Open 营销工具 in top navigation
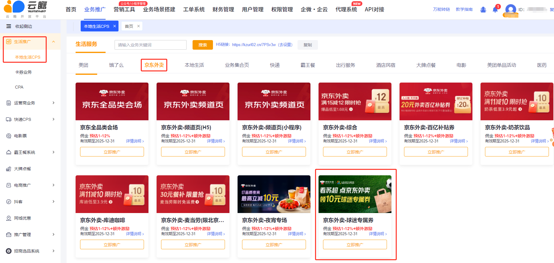This screenshot has height=263, width=554. [x=124, y=10]
